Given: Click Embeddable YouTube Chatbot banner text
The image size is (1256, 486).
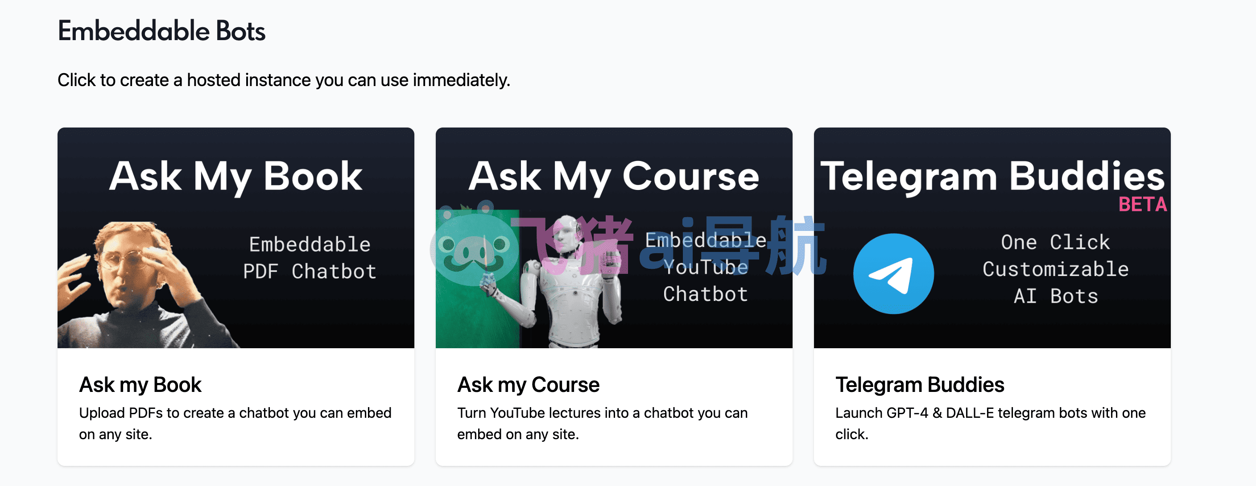Looking at the screenshot, I should 706,267.
